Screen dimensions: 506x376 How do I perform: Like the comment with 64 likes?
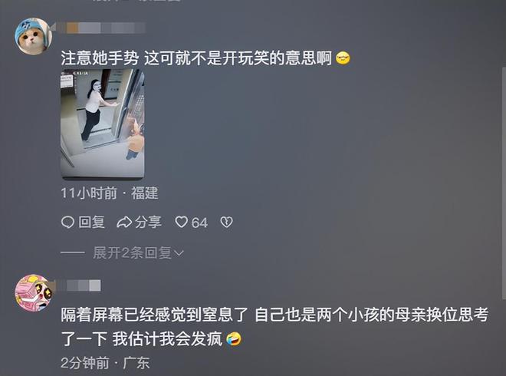pyautogui.click(x=182, y=223)
